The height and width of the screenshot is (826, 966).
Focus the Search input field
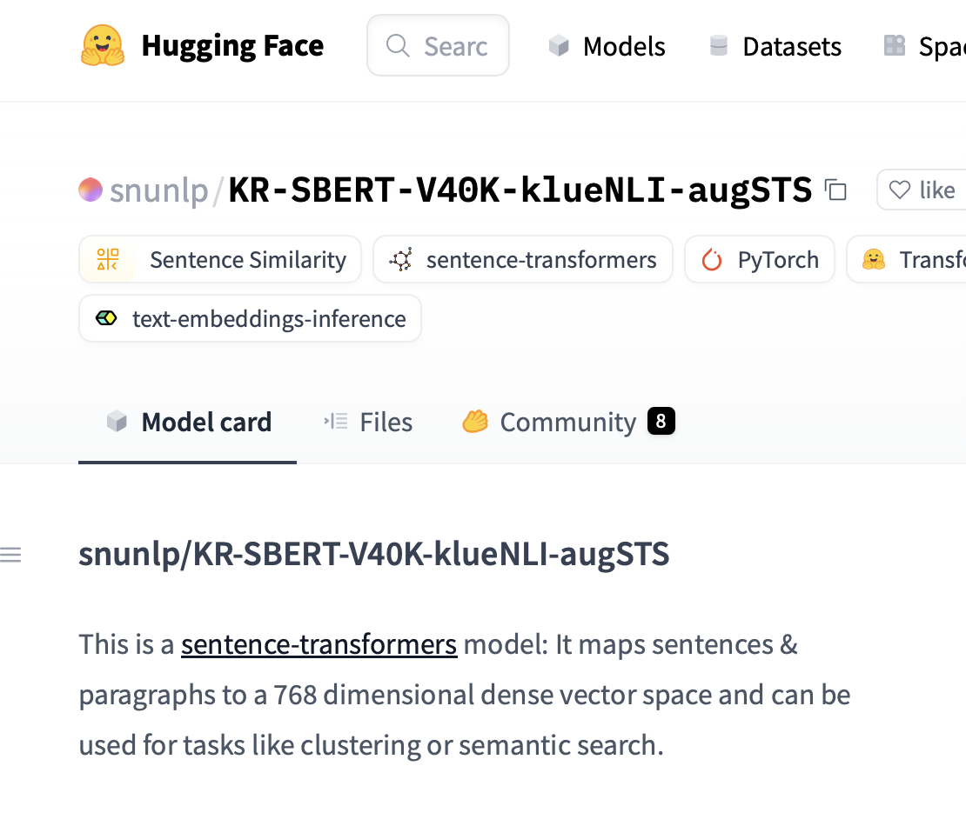[x=438, y=45]
